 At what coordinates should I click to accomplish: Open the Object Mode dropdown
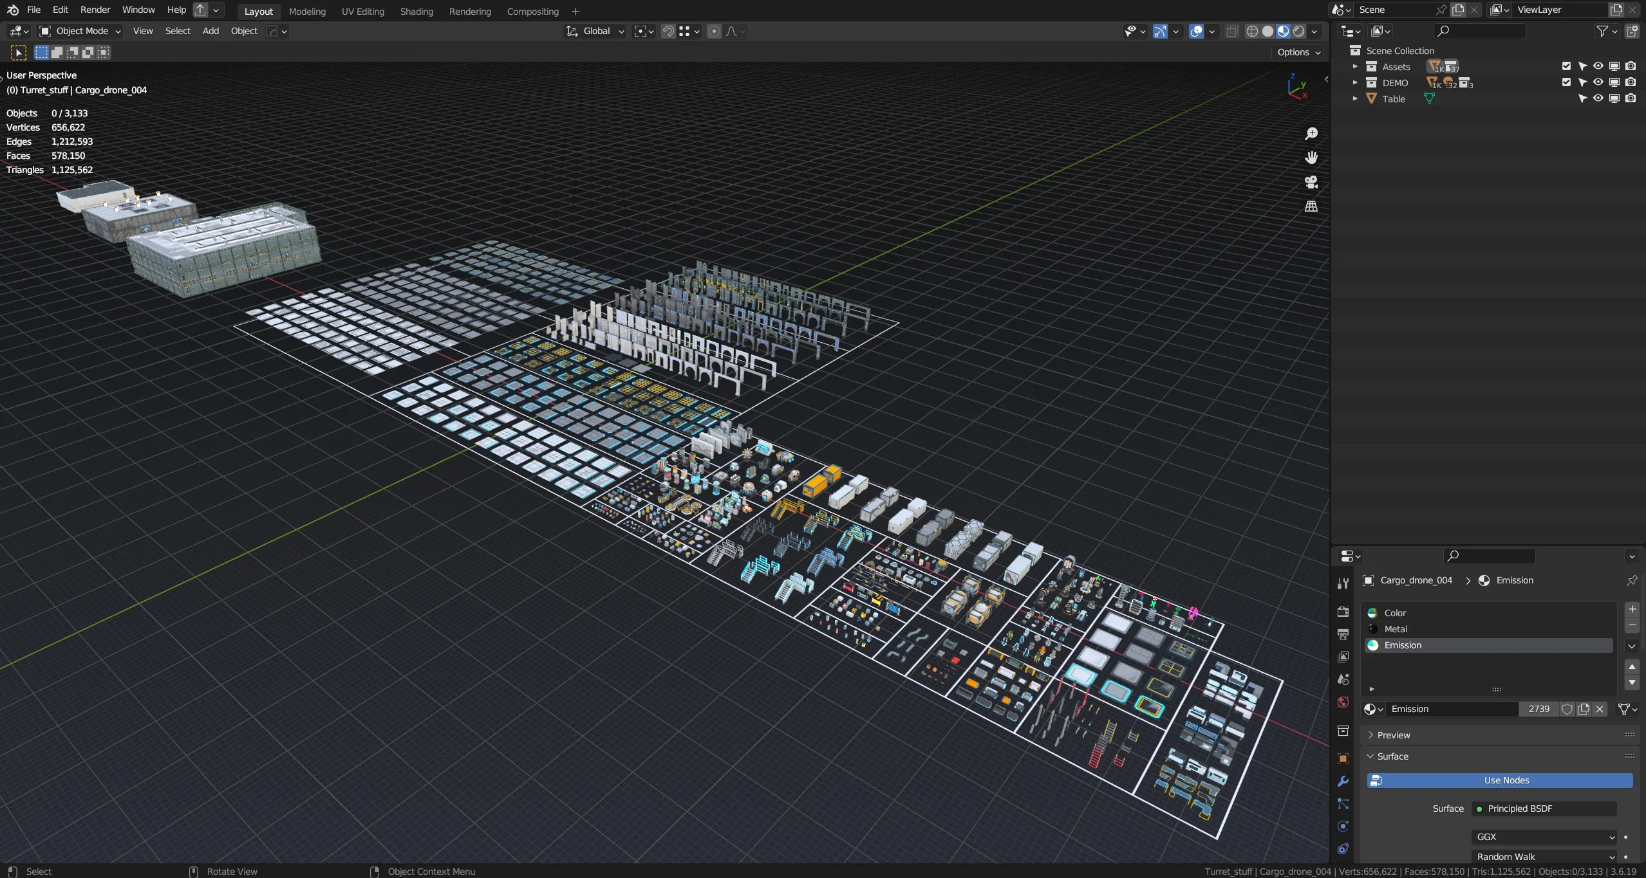[80, 31]
